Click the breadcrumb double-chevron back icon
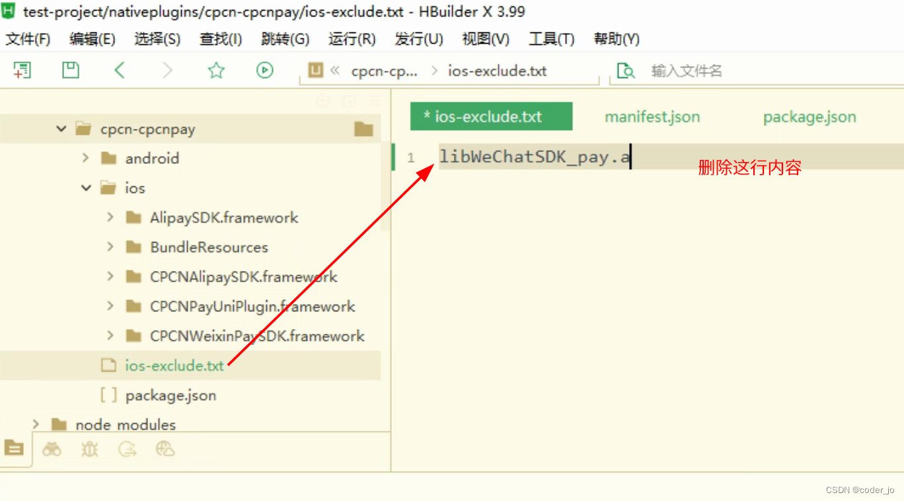 335,70
